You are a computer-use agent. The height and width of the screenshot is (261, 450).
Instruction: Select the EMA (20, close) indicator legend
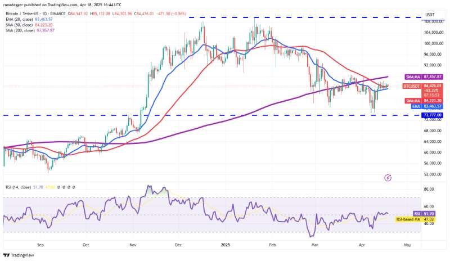pos(29,20)
